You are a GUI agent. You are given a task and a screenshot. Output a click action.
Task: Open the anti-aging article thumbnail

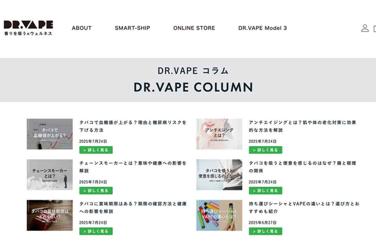click(219, 134)
